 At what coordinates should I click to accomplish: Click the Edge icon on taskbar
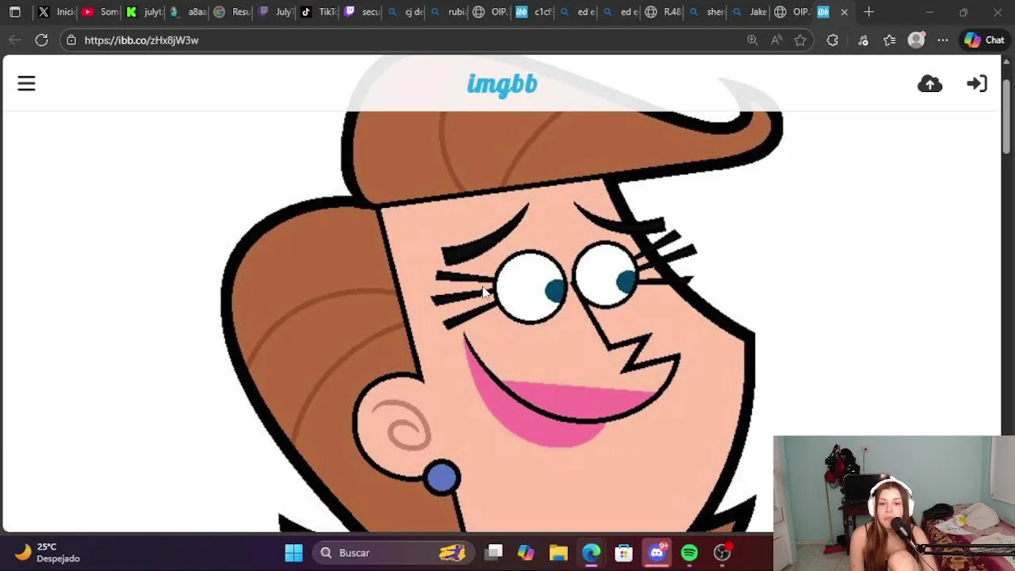[x=591, y=553]
